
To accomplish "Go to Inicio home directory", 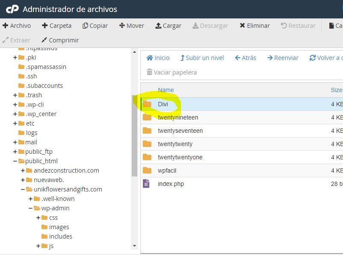I will [x=158, y=58].
